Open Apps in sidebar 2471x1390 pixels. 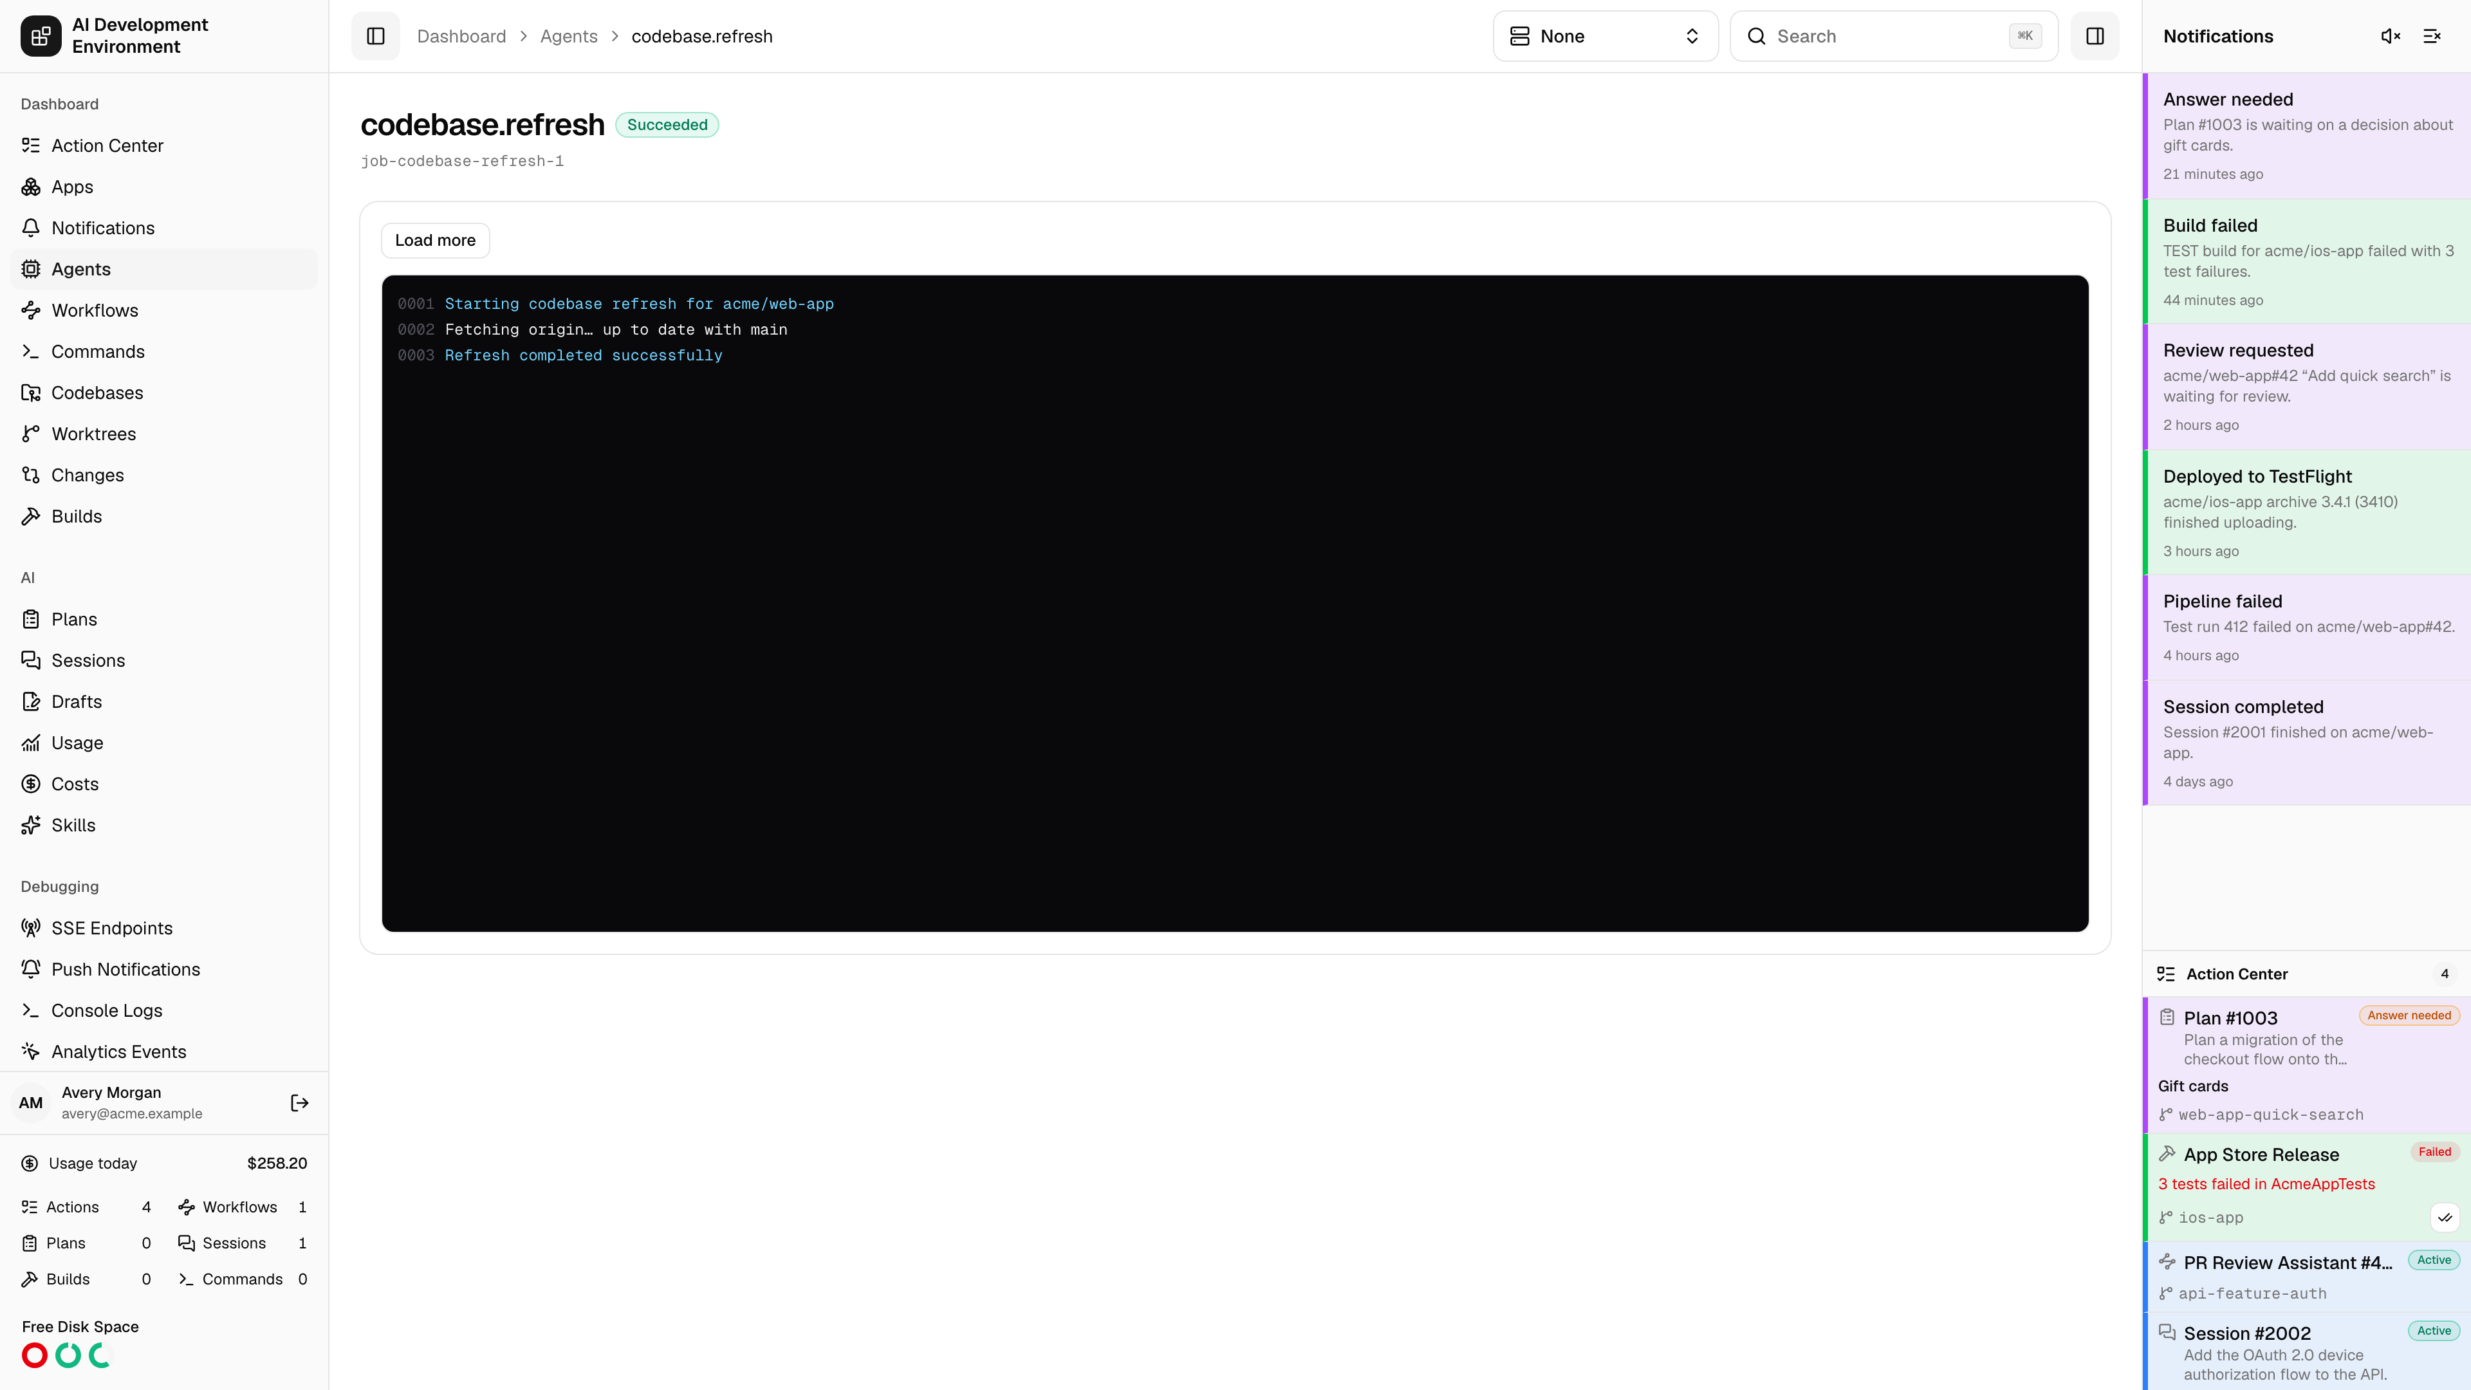click(x=164, y=187)
